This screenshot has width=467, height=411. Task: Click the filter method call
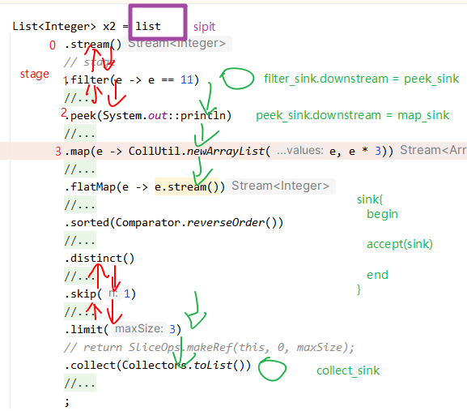point(90,79)
